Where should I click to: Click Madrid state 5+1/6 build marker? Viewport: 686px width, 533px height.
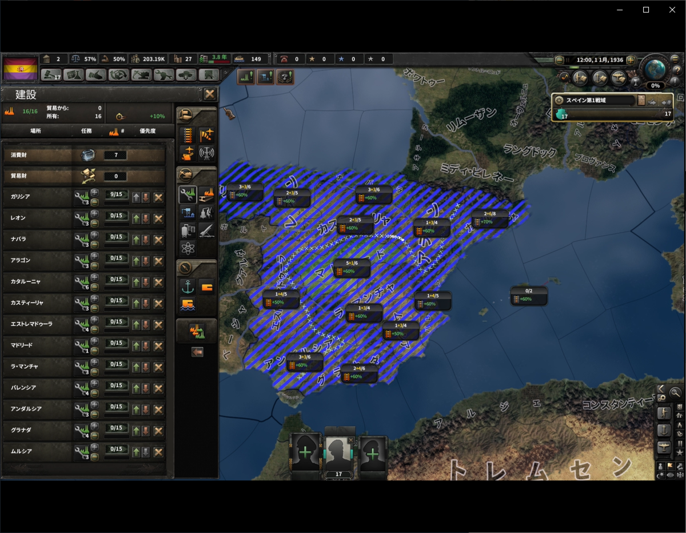(352, 267)
